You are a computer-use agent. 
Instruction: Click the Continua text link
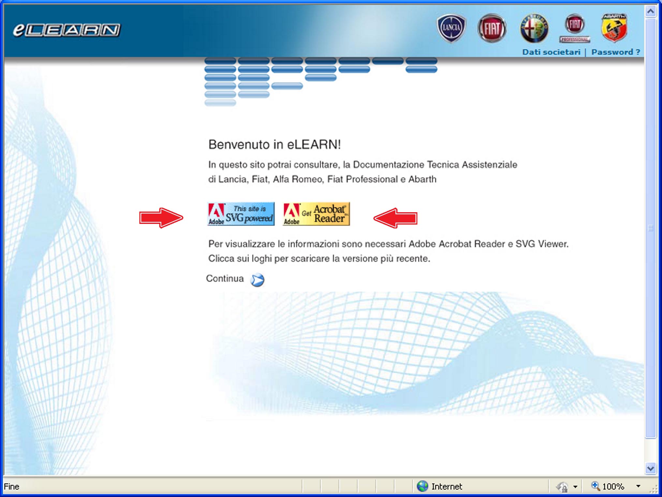(x=225, y=279)
